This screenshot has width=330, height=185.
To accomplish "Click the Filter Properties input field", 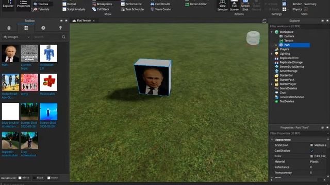I will [298, 134].
